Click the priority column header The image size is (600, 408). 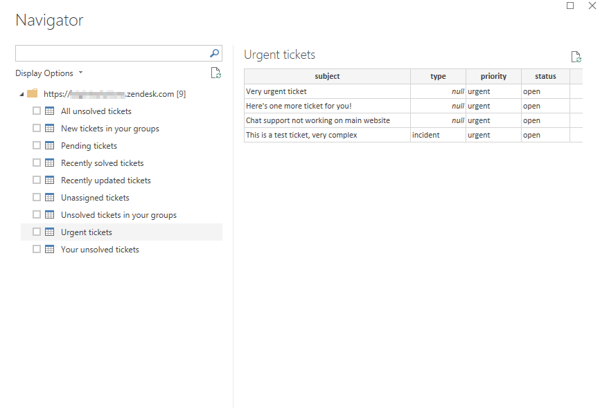point(493,76)
